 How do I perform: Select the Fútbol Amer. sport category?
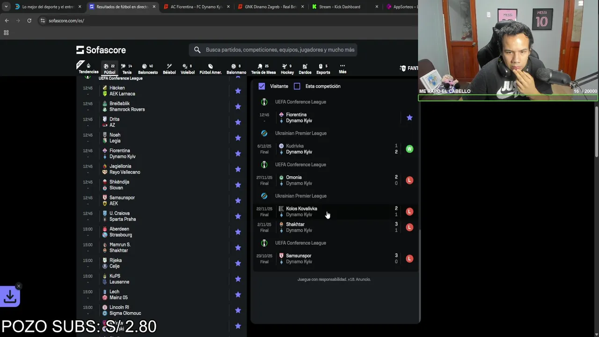(x=211, y=69)
